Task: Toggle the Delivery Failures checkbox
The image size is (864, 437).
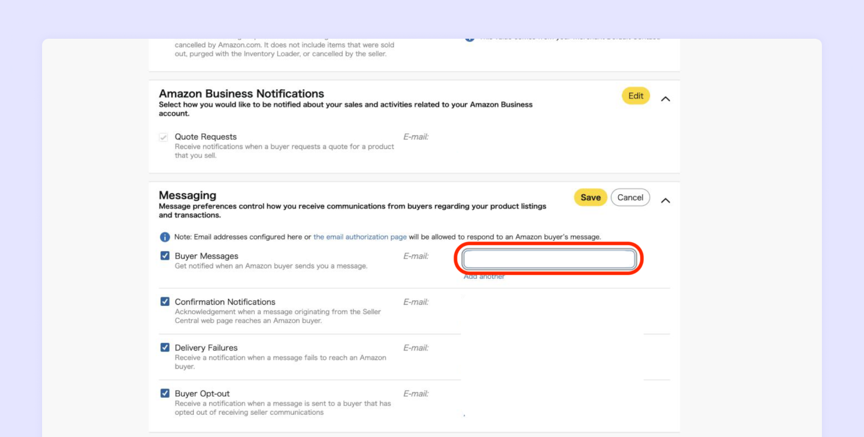Action: (x=165, y=347)
